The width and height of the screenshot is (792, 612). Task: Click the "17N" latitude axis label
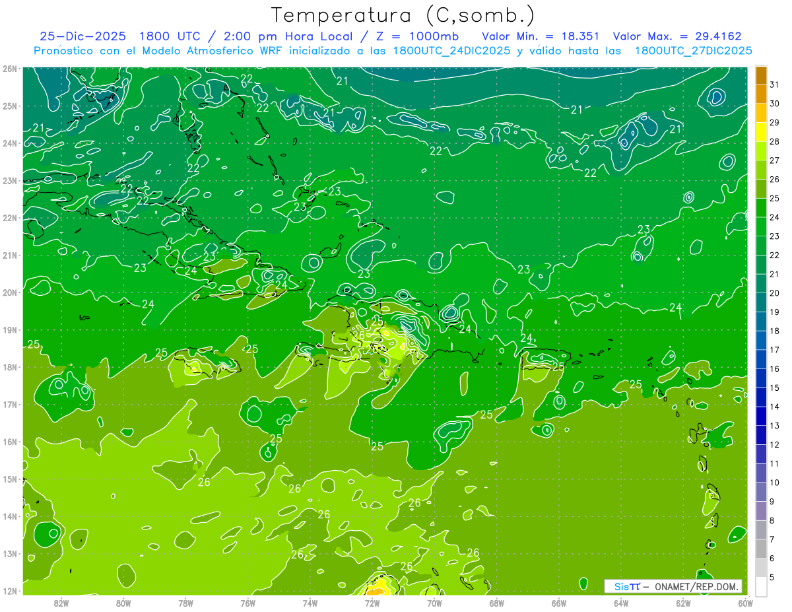(x=9, y=405)
